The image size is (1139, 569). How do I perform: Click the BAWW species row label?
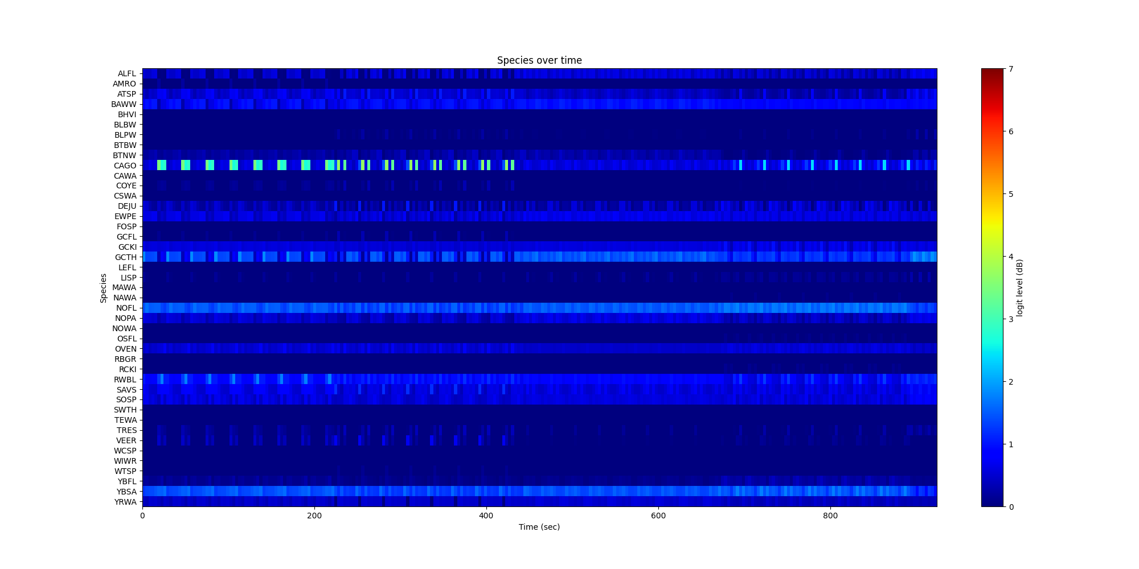click(124, 104)
